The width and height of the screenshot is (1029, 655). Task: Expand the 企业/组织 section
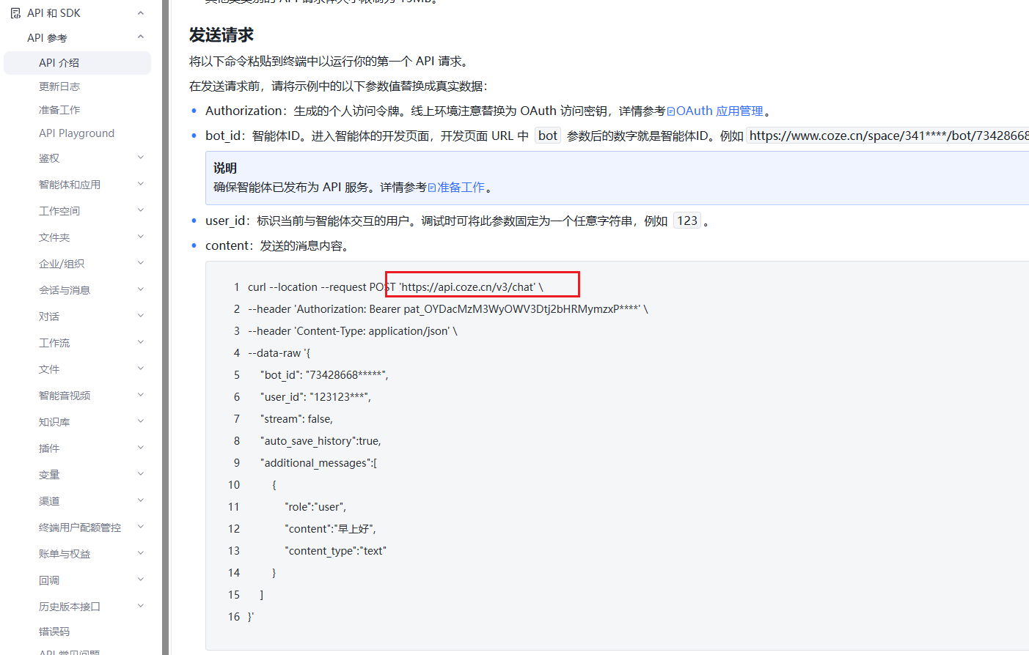[141, 263]
